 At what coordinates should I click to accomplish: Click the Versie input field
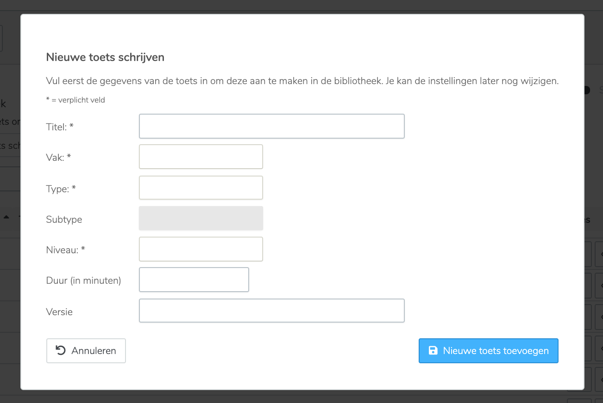[272, 311]
